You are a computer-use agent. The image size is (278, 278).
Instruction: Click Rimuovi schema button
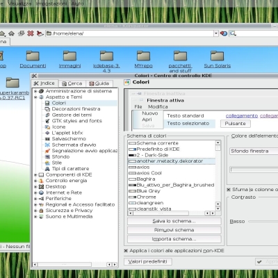pyautogui.click(x=174, y=230)
